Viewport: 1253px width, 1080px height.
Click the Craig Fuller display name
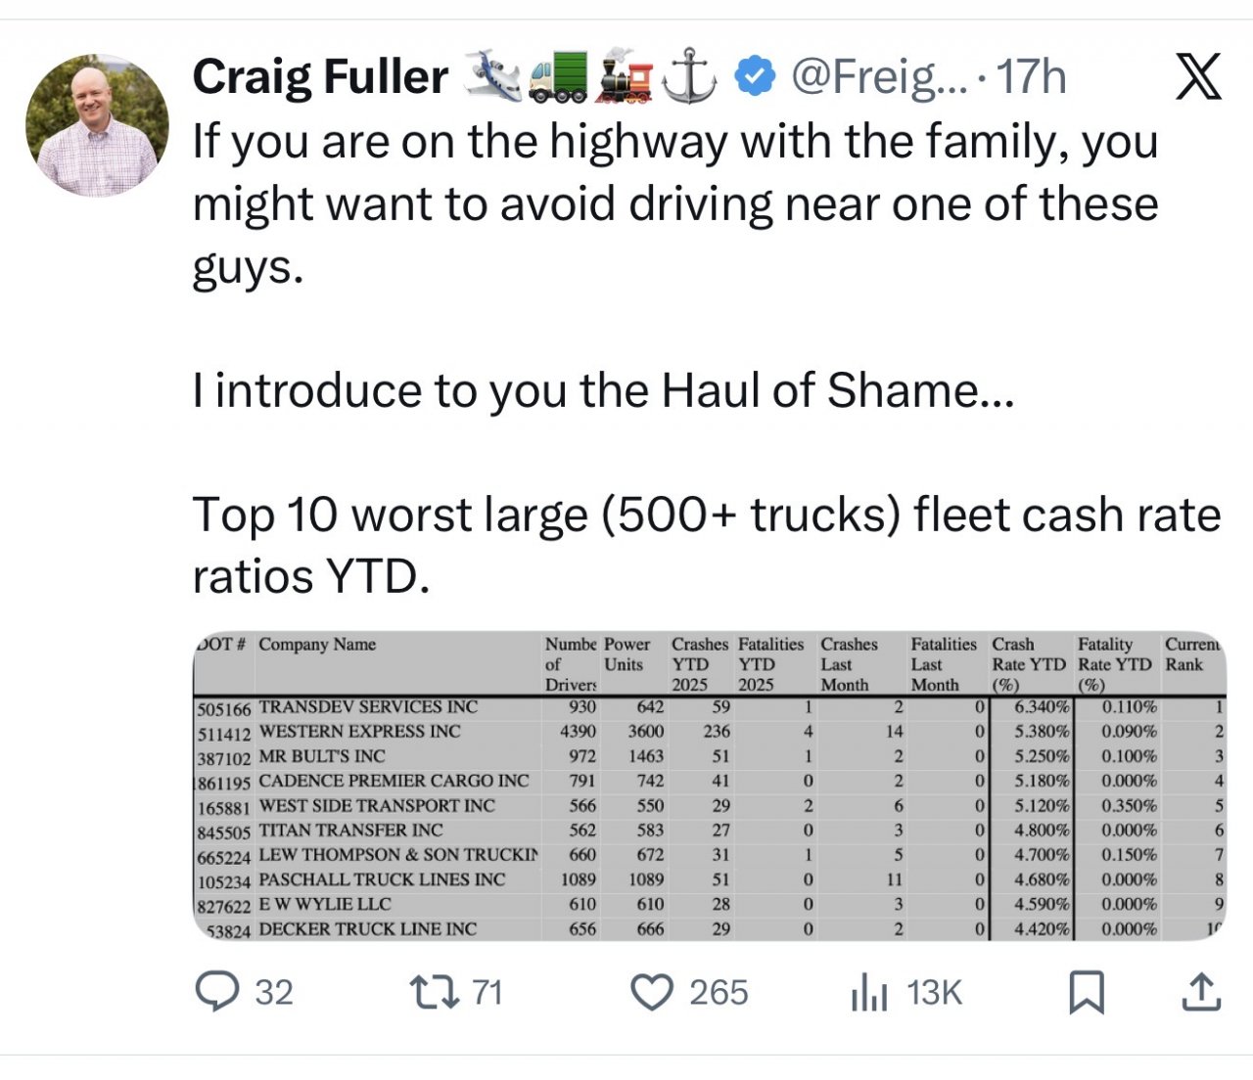[x=320, y=77]
